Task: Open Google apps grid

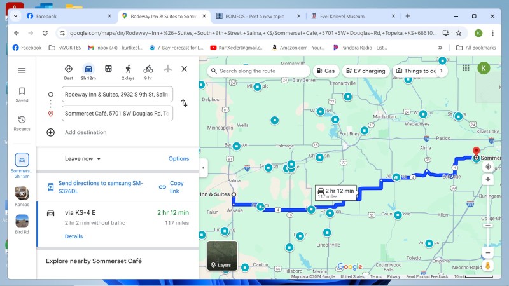Action: (x=466, y=68)
